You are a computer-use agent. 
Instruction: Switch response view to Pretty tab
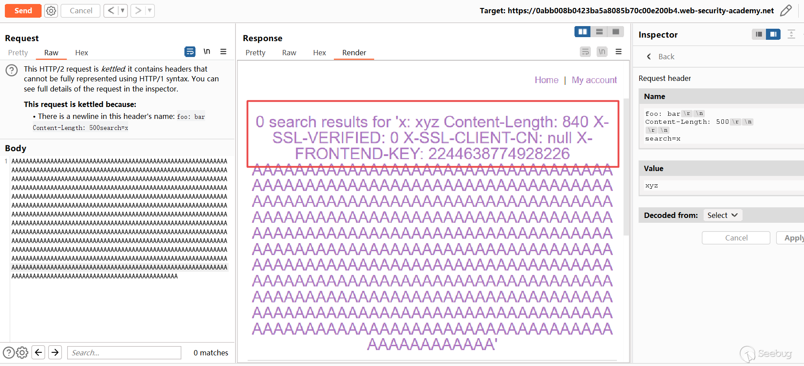pyautogui.click(x=256, y=53)
